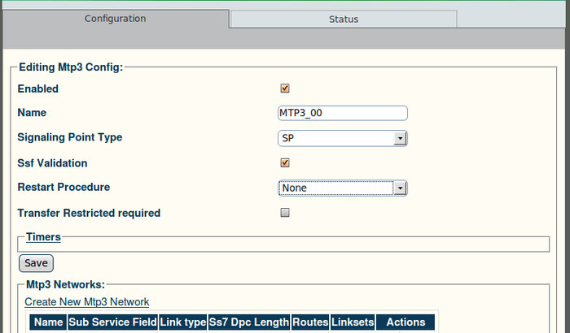Screen dimensions: 570x333
Task: Click the Editing Mtp3 Config heading
Action: [71, 67]
